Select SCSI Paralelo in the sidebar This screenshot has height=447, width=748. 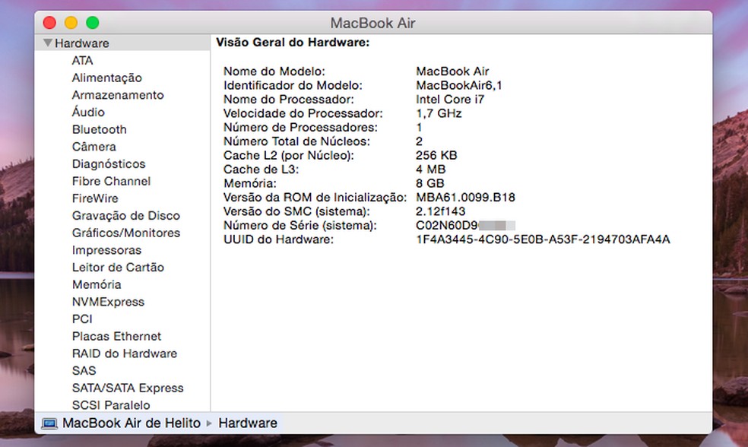pos(111,405)
